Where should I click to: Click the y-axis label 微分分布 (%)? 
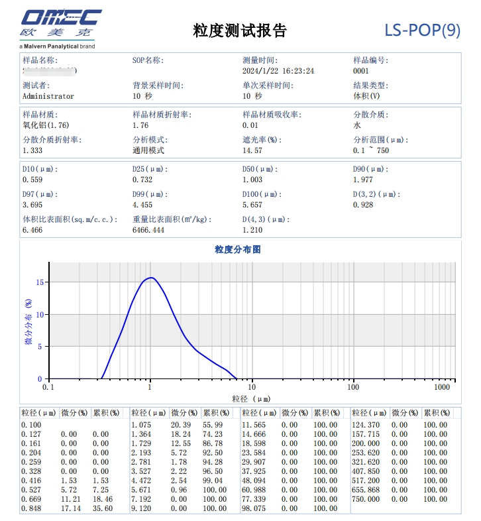click(x=28, y=321)
